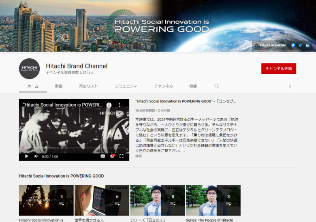
Task: Click Series: The People of Hitachi title
Action: [x=209, y=220]
